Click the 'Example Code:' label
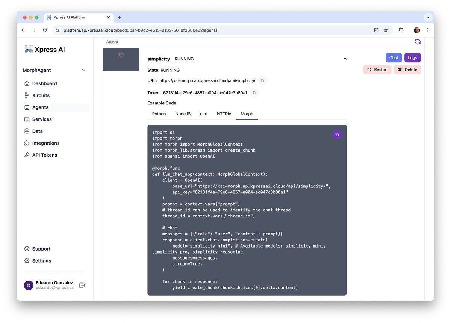451x323 pixels. click(162, 103)
